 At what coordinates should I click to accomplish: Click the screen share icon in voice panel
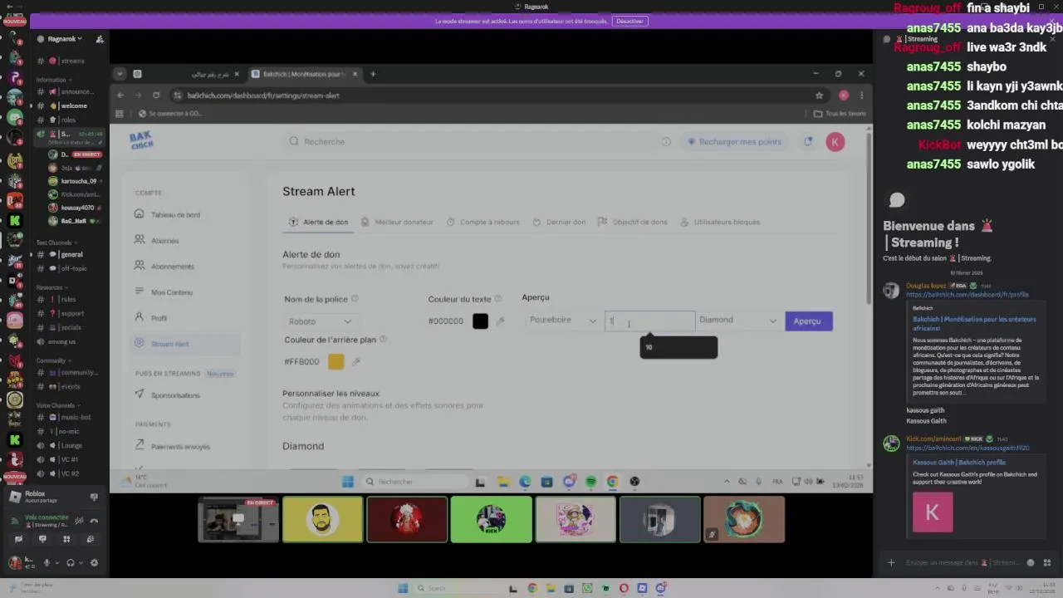42,539
